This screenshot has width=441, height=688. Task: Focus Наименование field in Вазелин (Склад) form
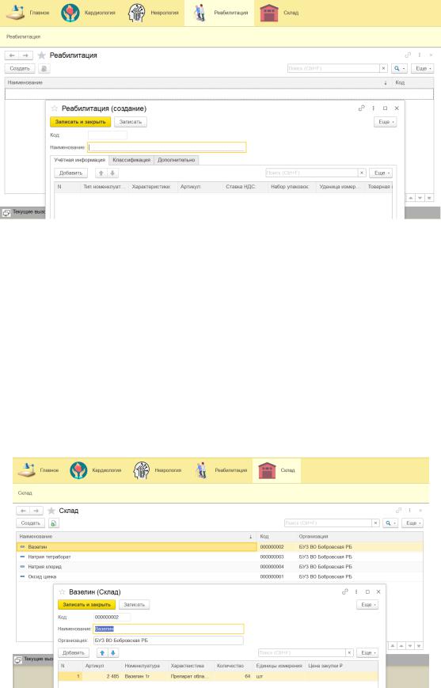click(169, 629)
